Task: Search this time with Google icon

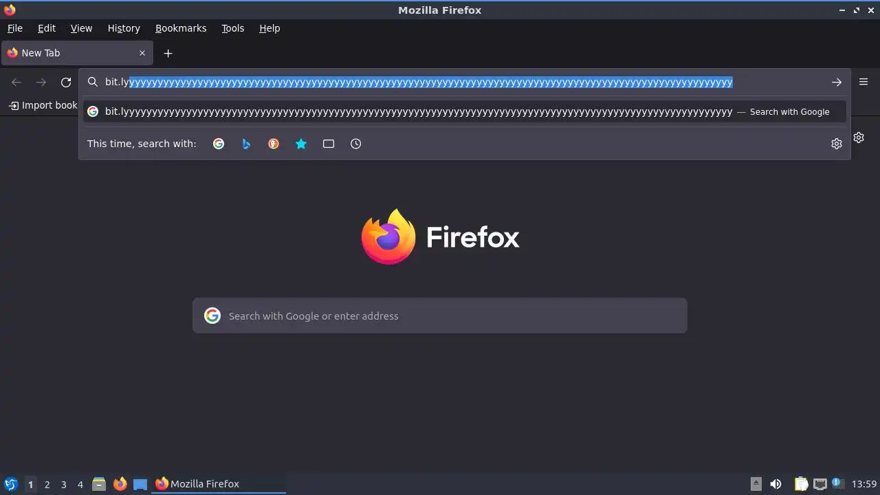Action: (x=219, y=144)
